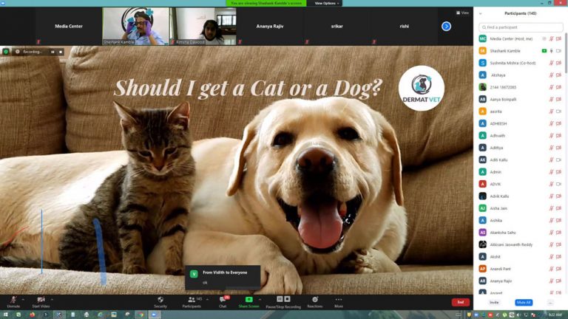This screenshot has width=568, height=319.
Task: Open the ellipsis menu beside Mute All
Action: (x=550, y=302)
